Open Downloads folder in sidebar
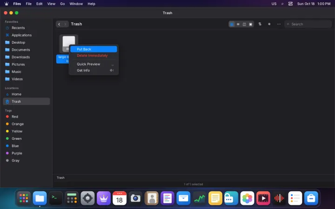 pos(26,57)
